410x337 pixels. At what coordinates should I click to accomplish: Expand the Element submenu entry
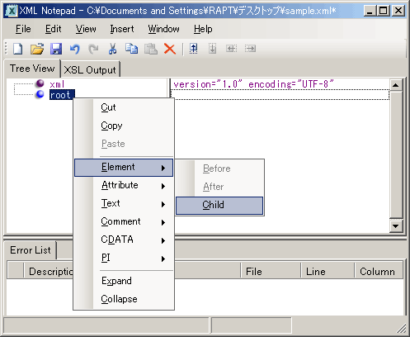click(124, 168)
